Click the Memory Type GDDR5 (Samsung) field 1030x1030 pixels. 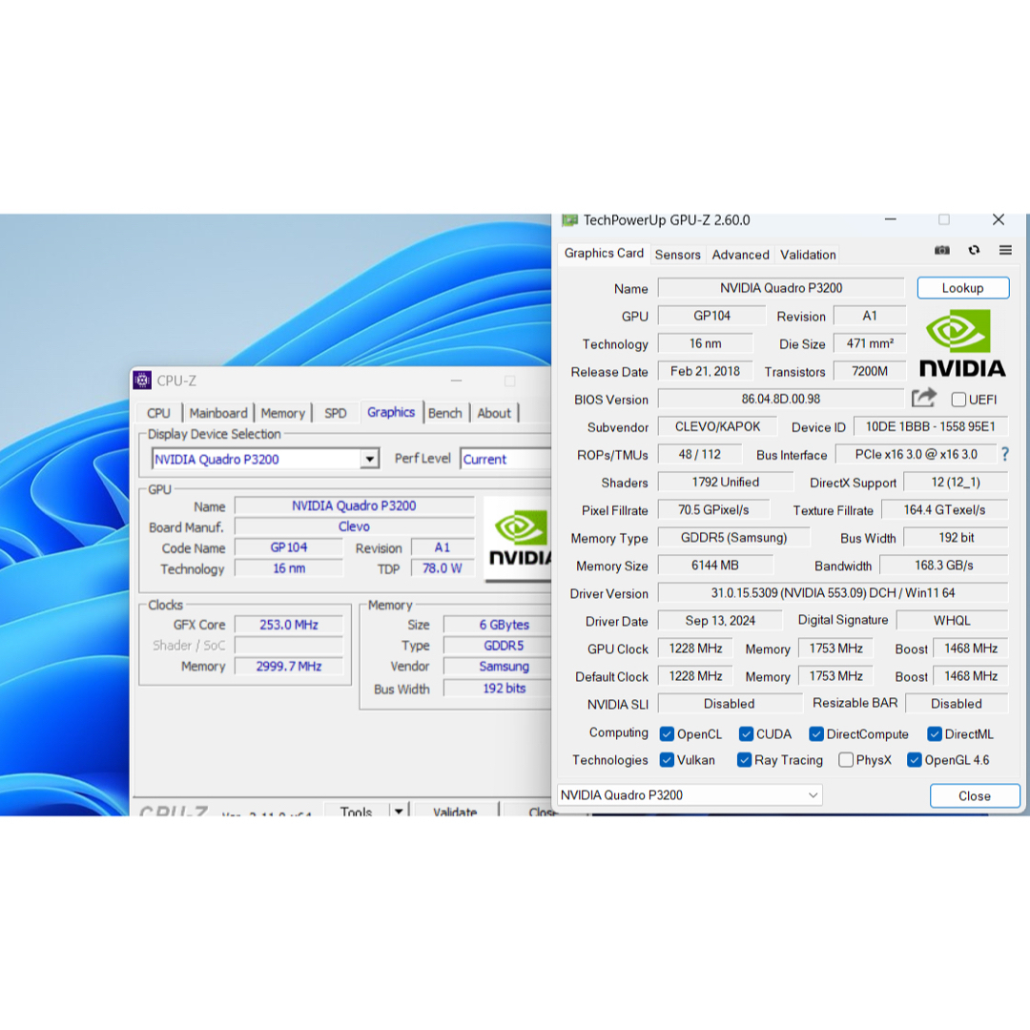pos(733,537)
